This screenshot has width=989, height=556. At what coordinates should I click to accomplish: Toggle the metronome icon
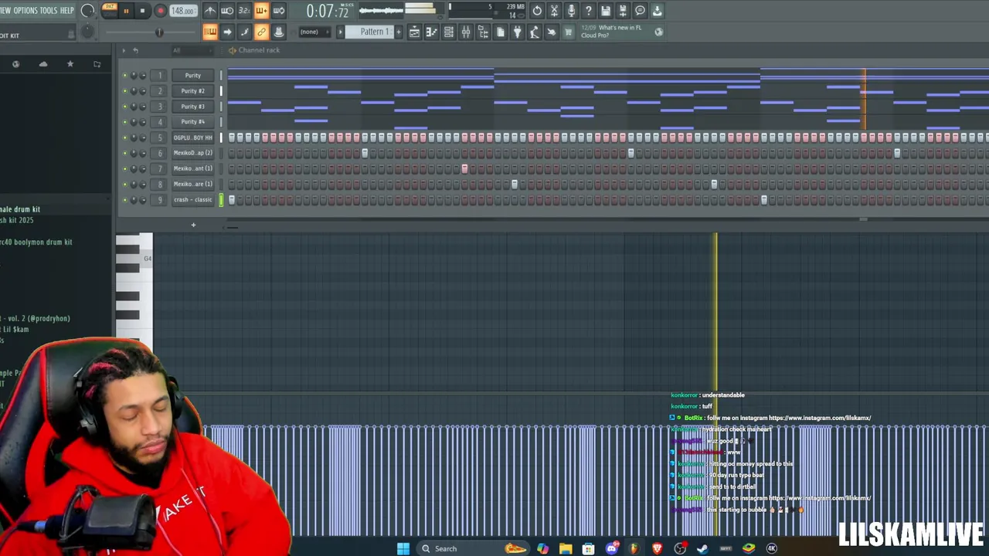click(x=210, y=11)
